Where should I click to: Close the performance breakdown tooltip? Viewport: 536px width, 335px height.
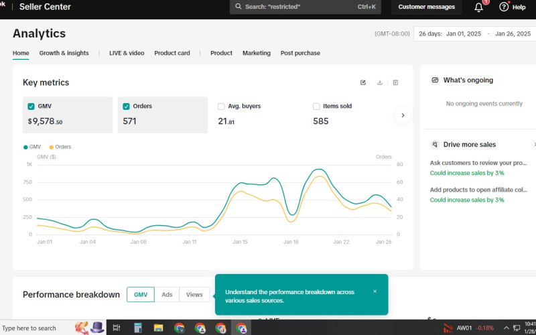click(375, 291)
